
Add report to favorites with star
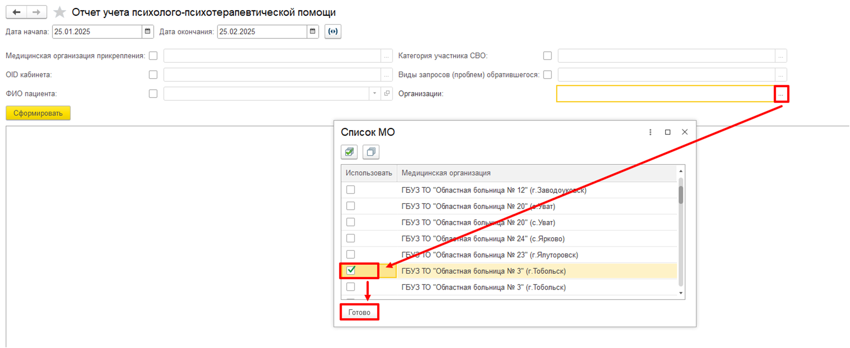click(x=59, y=13)
